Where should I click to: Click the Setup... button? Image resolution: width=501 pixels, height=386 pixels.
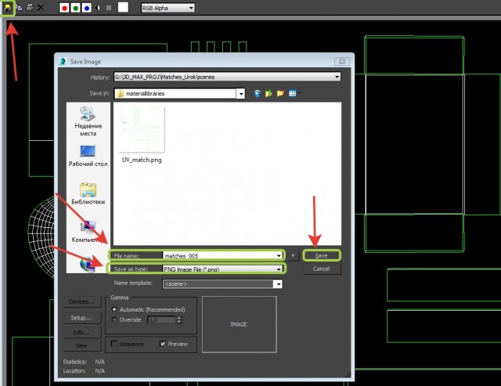(81, 318)
